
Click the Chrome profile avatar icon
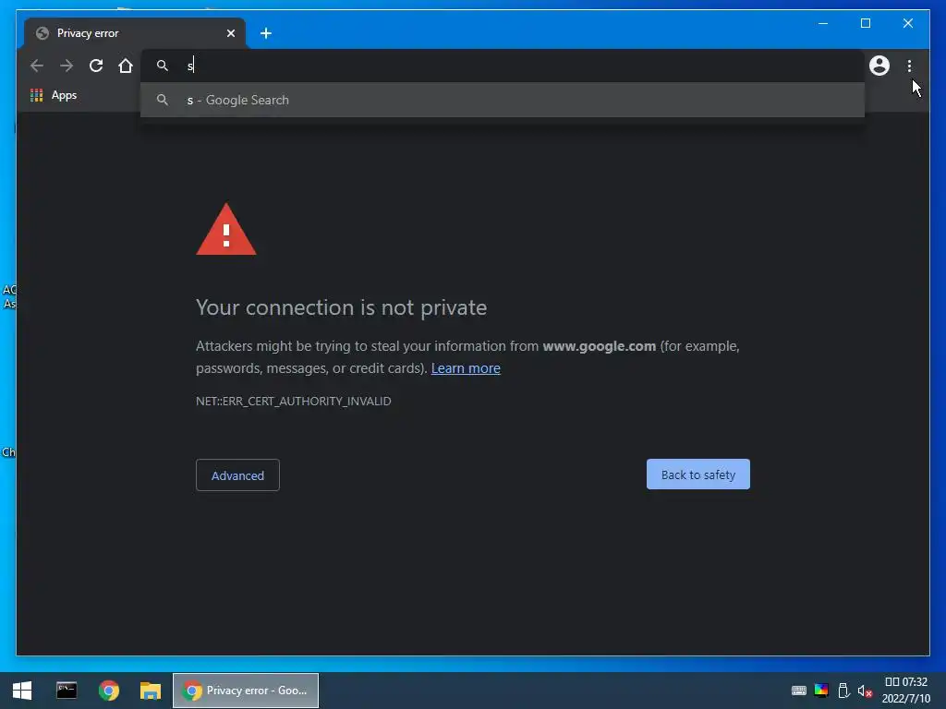point(879,66)
